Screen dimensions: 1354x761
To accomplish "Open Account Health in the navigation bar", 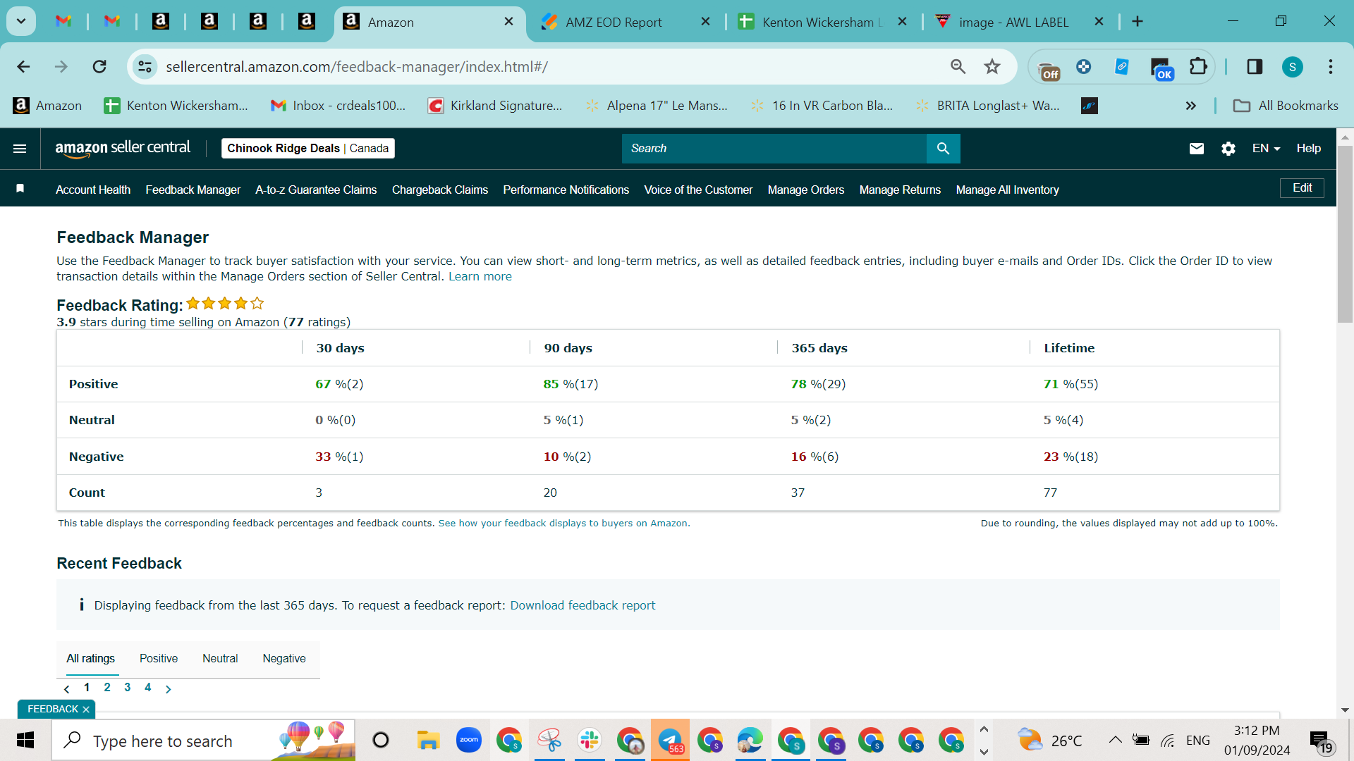I will pos(93,190).
